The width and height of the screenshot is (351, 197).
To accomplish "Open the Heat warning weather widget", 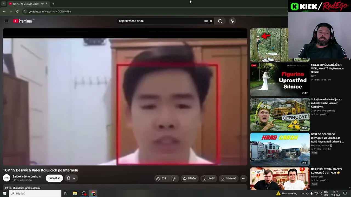I will tap(287, 193).
